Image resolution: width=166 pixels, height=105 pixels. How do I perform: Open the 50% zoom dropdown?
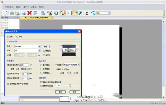[109, 13]
